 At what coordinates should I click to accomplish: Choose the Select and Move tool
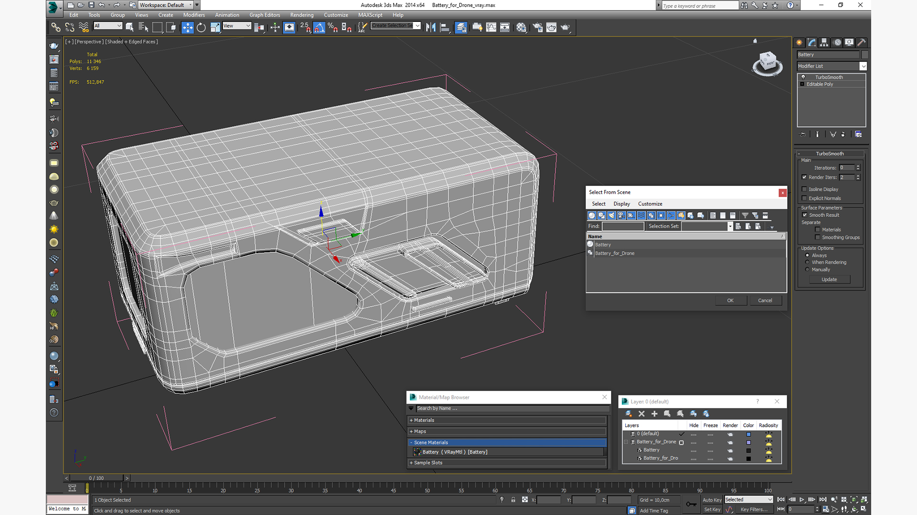[x=187, y=27]
